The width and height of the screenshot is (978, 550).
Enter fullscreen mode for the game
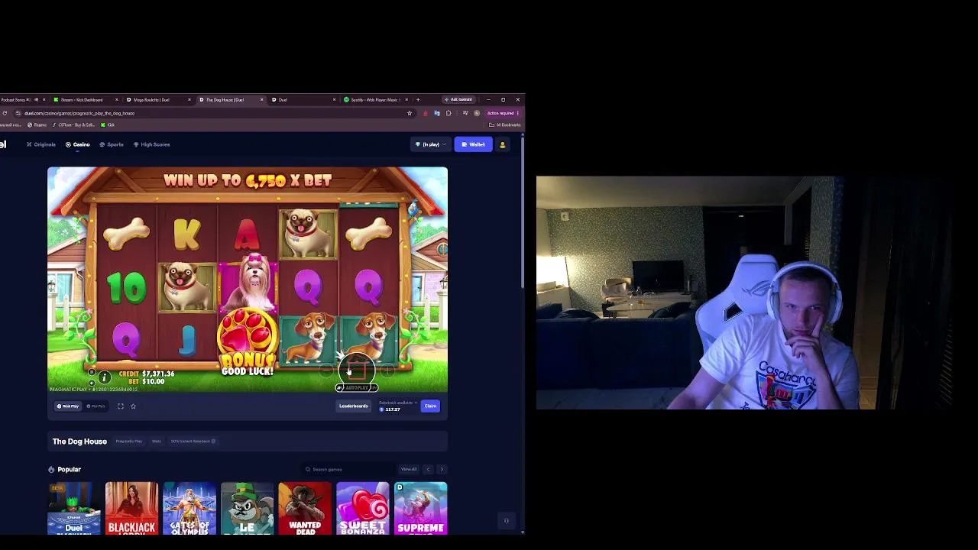(x=120, y=406)
